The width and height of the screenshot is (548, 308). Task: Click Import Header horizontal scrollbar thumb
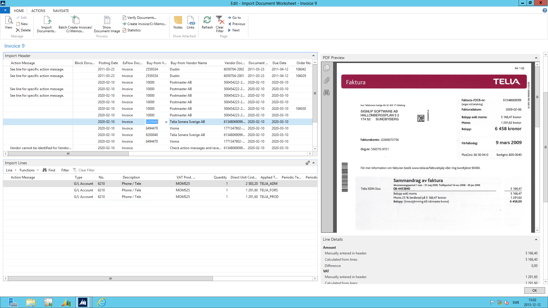click(68, 154)
